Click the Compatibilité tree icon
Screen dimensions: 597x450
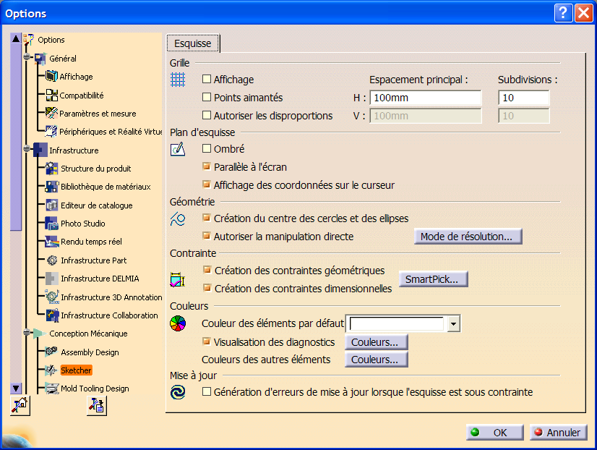coord(51,95)
